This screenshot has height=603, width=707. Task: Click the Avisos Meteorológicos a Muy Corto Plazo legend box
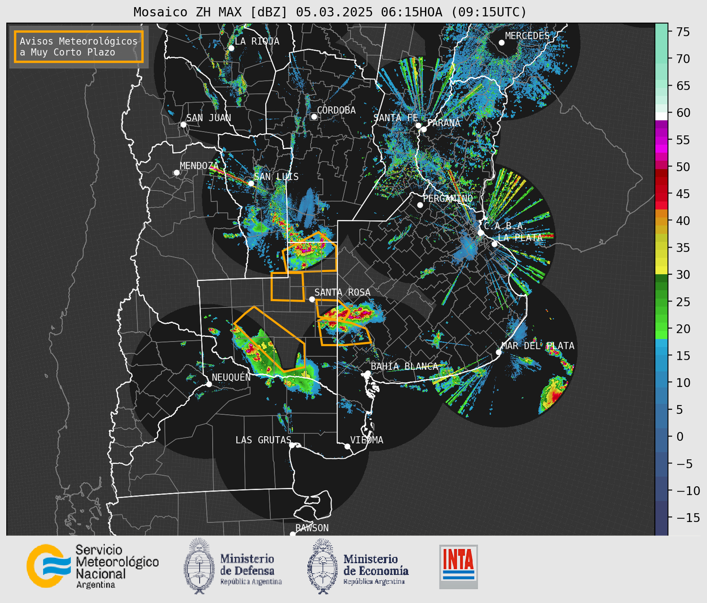click(x=79, y=47)
